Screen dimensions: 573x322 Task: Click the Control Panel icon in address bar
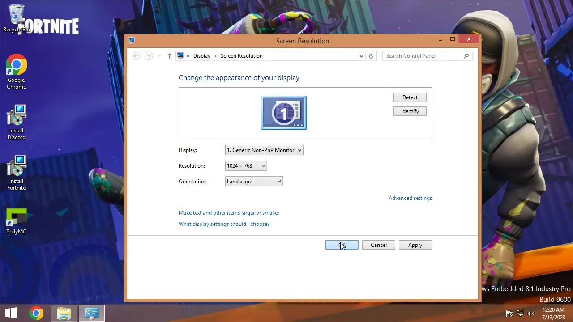click(180, 56)
